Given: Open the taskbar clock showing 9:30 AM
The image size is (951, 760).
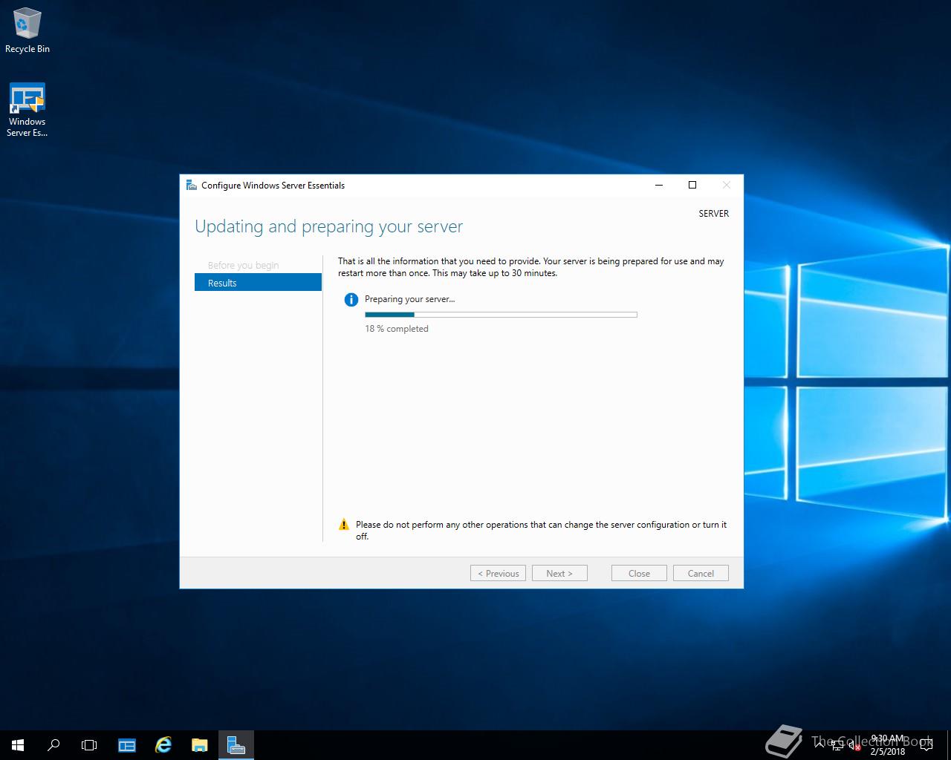Looking at the screenshot, I should (x=888, y=745).
